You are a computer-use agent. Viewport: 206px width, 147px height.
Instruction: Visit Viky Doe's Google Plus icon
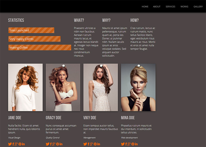pyautogui.click(x=91, y=144)
